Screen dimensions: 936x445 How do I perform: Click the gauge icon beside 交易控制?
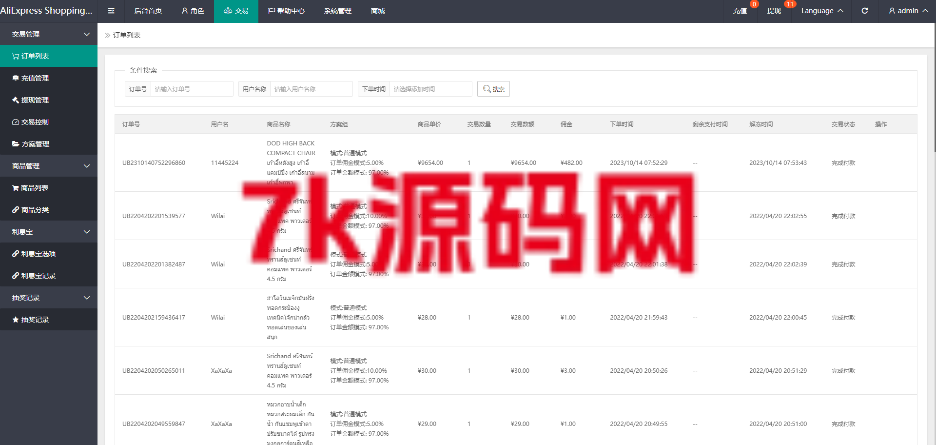[x=16, y=122]
